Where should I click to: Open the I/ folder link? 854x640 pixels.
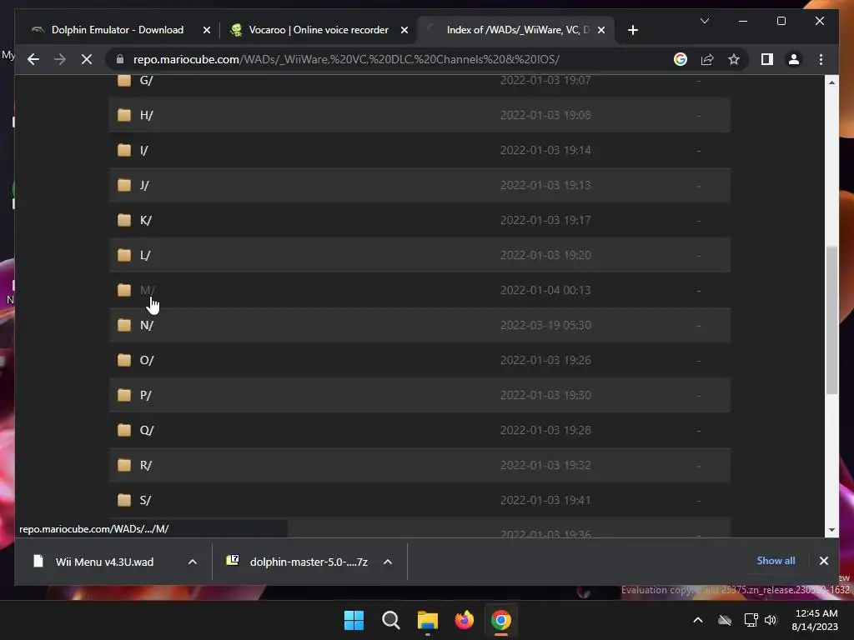(x=143, y=150)
